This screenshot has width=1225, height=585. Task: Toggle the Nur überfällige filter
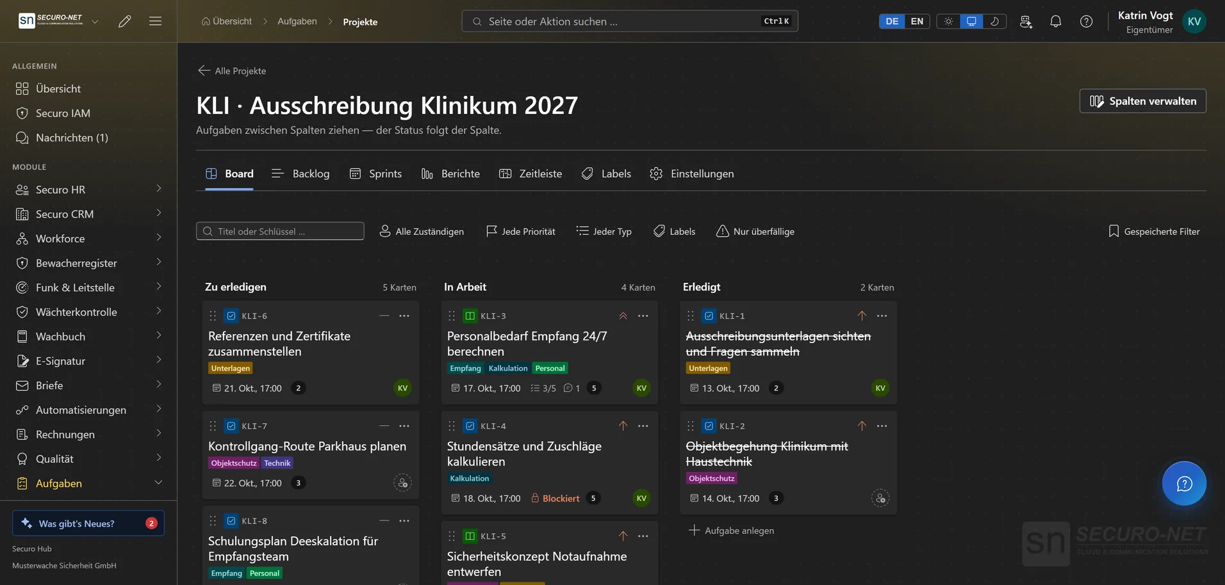tap(755, 231)
